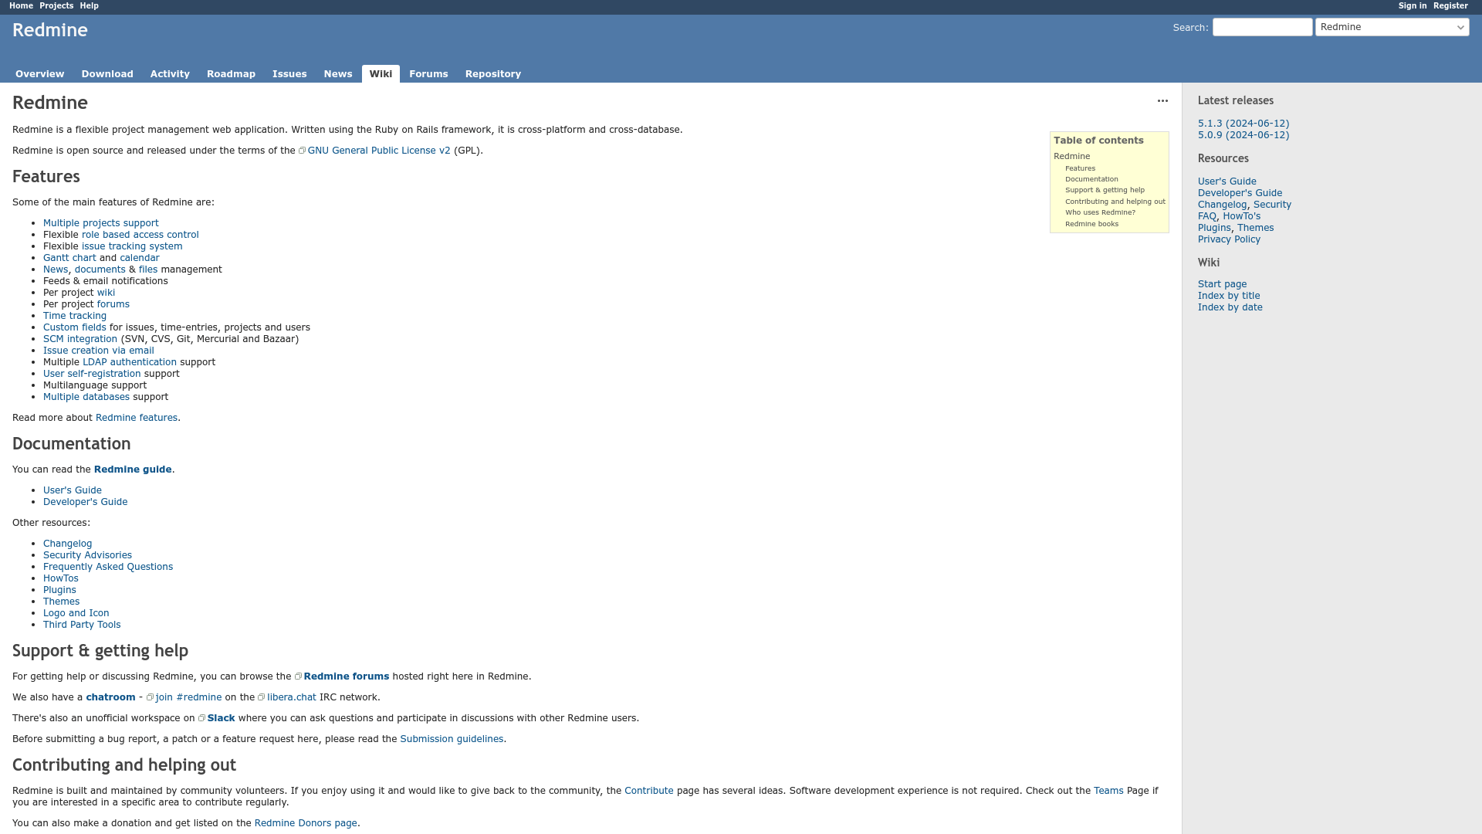The image size is (1482, 834).
Task: Open the Overview tab
Action: point(39,73)
